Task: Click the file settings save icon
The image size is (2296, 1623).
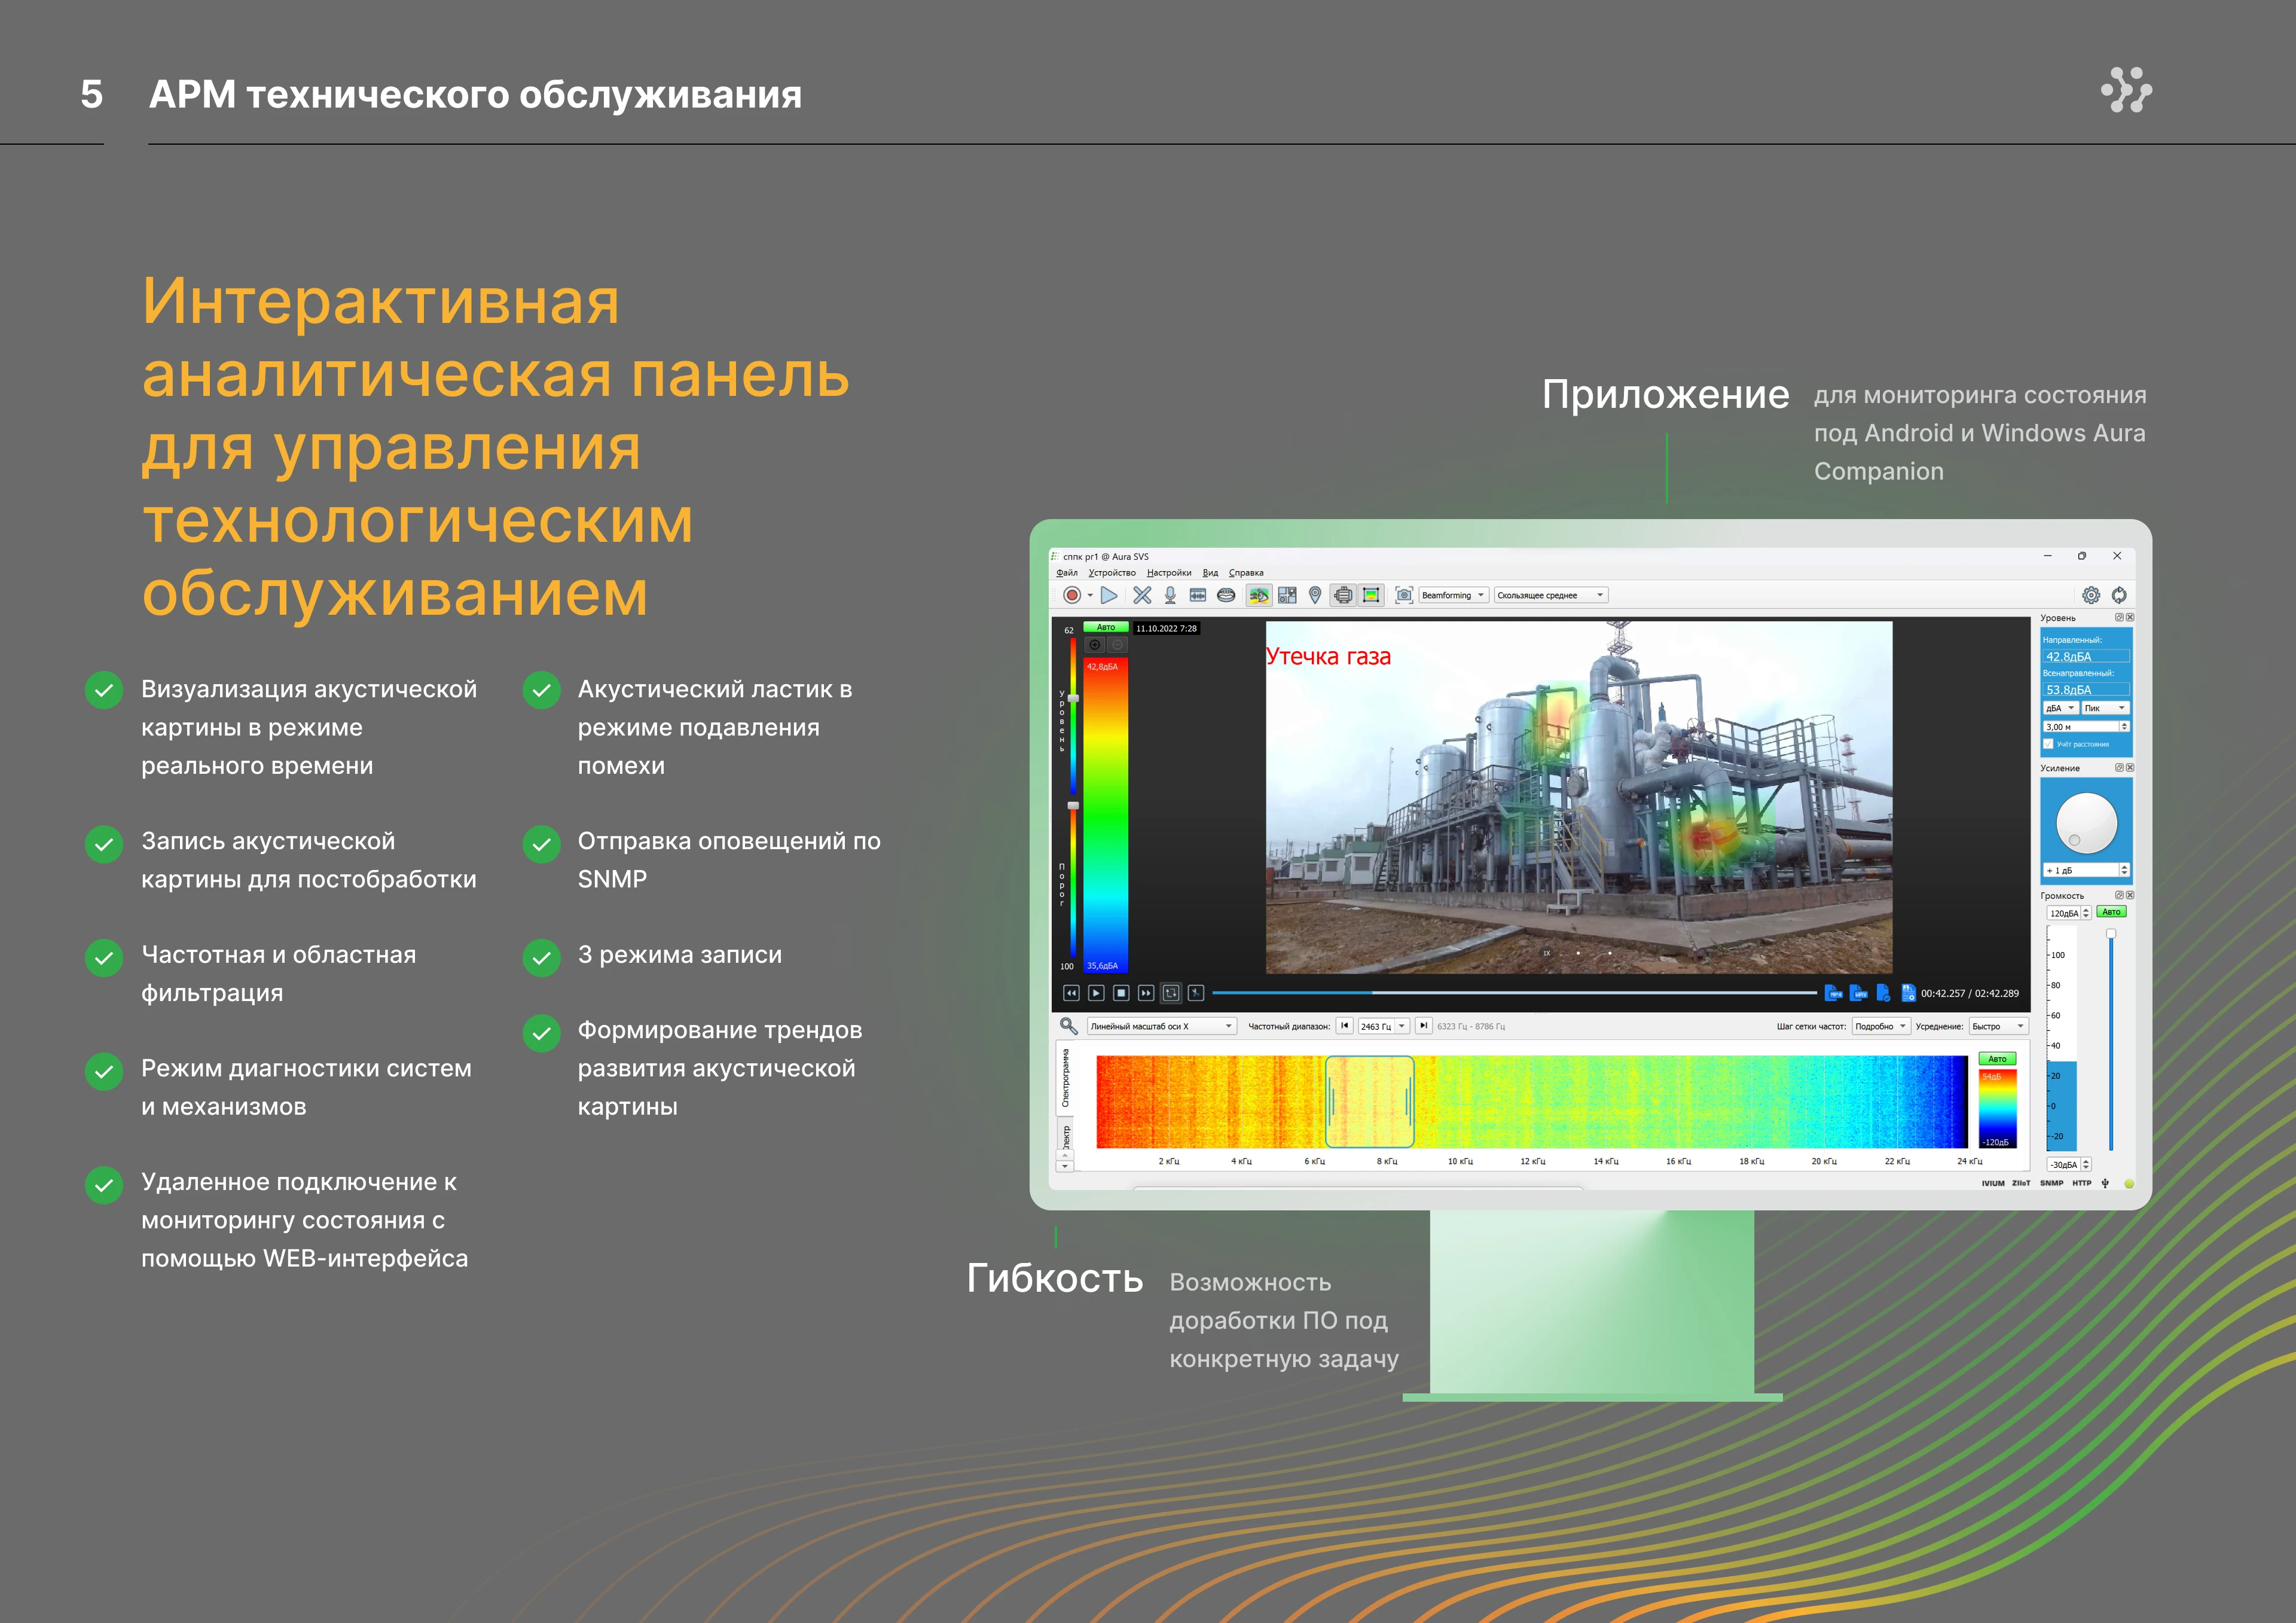Action: tap(1908, 993)
